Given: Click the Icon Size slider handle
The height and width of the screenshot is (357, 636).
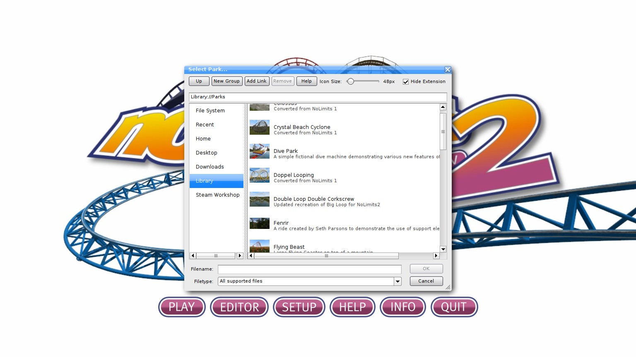Looking at the screenshot, I should tap(351, 81).
